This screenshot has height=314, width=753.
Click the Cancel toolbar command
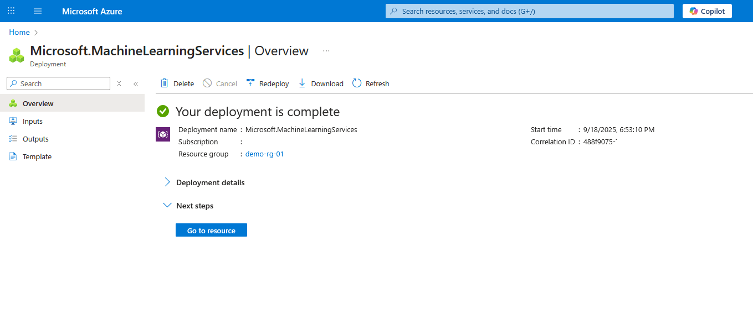click(220, 83)
